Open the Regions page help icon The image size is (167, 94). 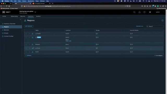pos(162,20)
